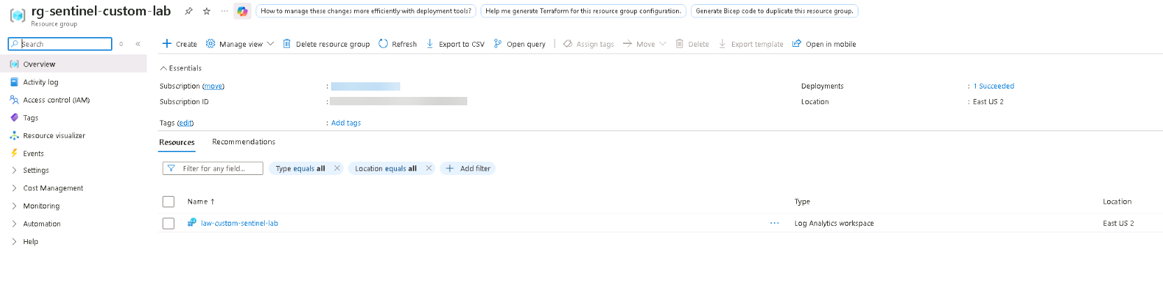Click the Subscription move link
Screen dimensions: 1163x281
213,86
